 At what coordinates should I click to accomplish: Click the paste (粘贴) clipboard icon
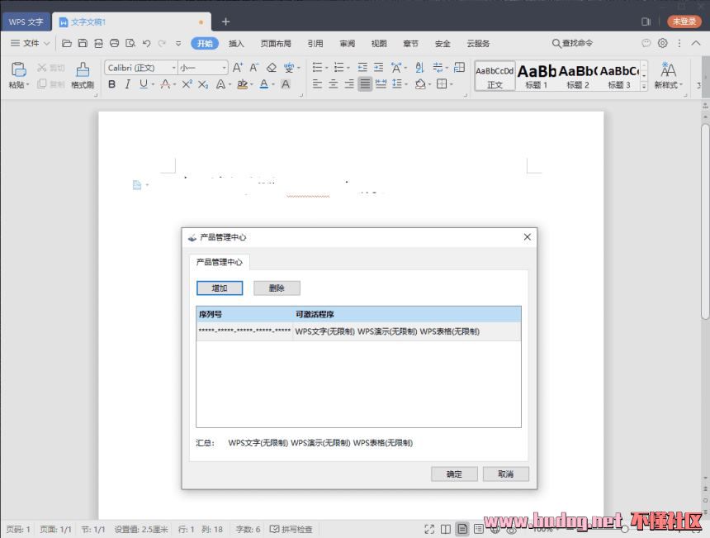click(x=18, y=69)
